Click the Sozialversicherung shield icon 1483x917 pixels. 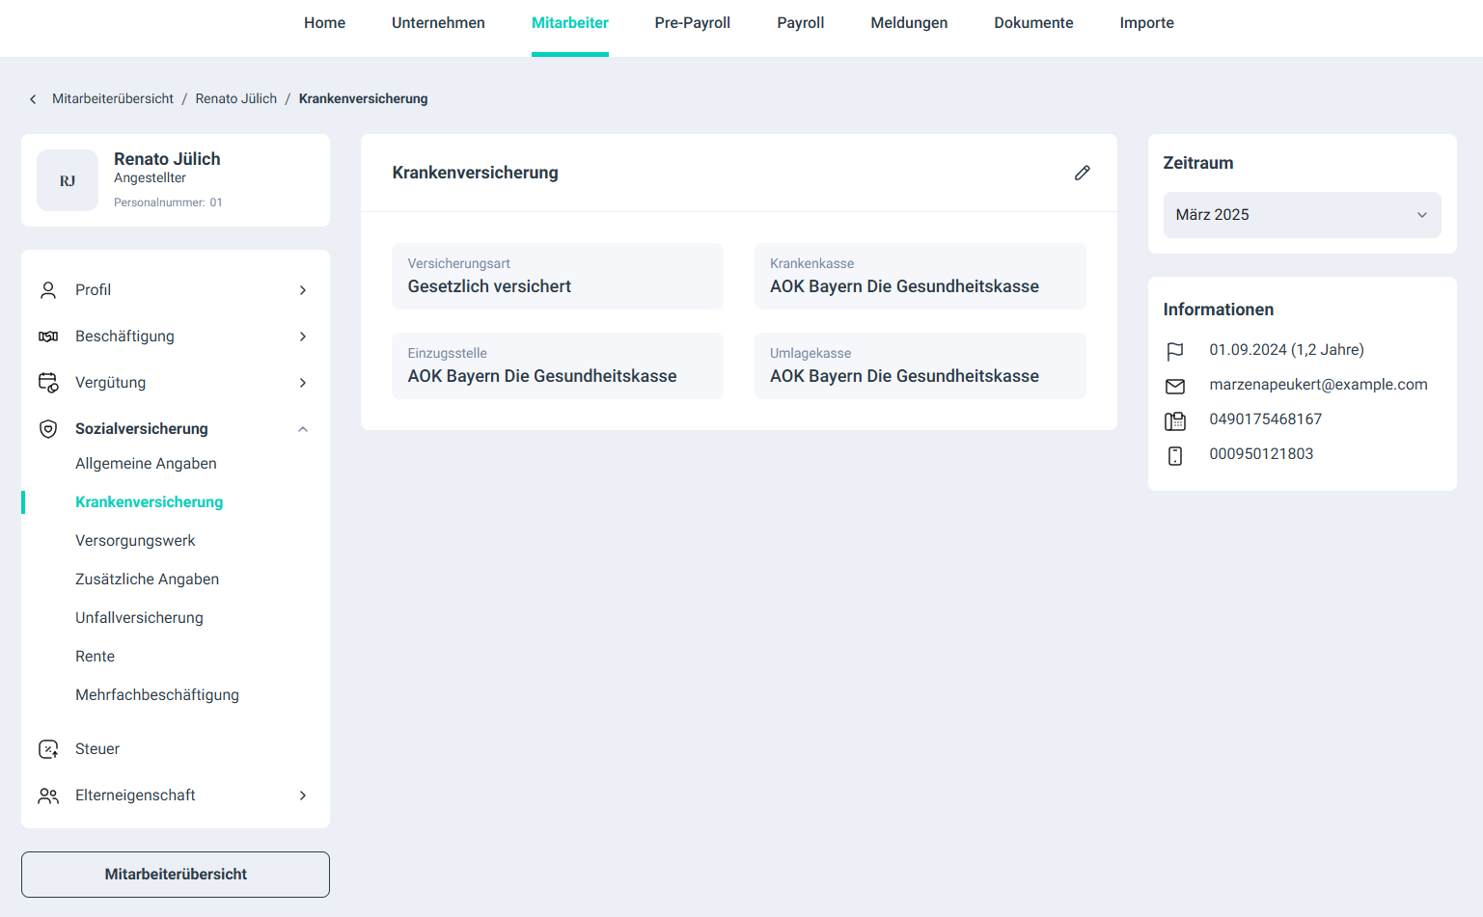click(x=48, y=429)
